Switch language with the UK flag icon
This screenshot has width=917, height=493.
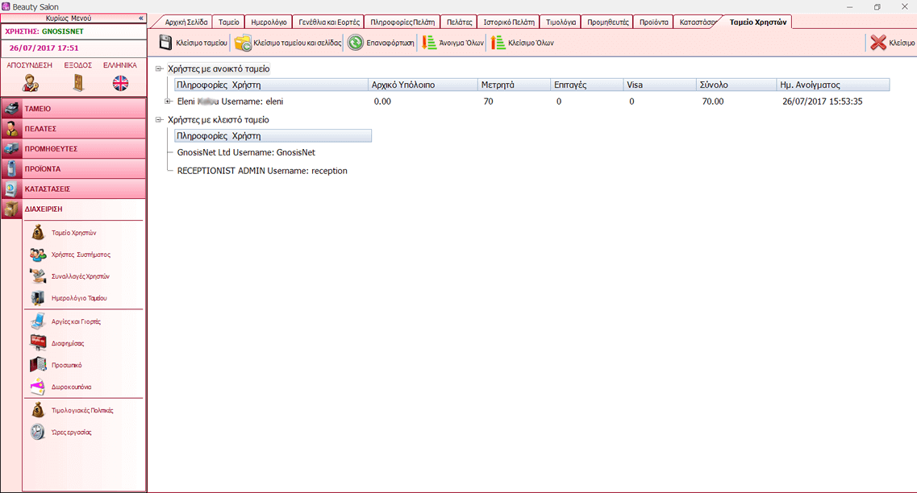coord(120,82)
